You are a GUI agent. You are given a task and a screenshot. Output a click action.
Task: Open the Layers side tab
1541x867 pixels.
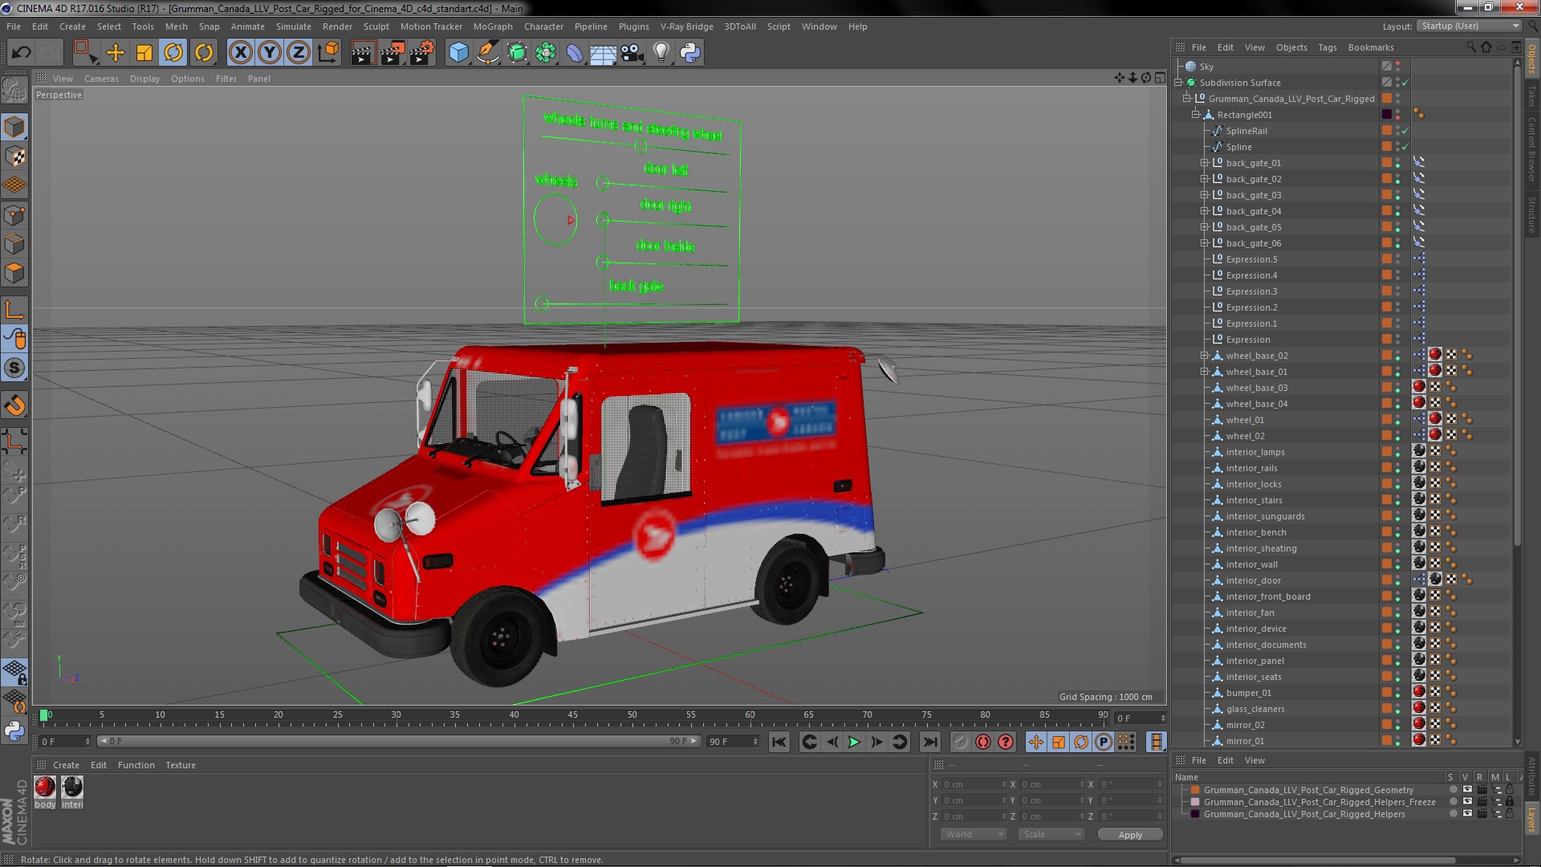(1531, 820)
